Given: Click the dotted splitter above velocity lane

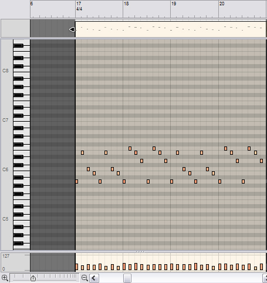Looking at the screenshot, I should pyautogui.click(x=140, y=251).
